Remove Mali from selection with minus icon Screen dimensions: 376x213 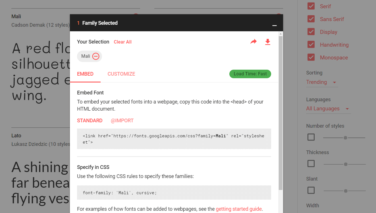(x=96, y=56)
